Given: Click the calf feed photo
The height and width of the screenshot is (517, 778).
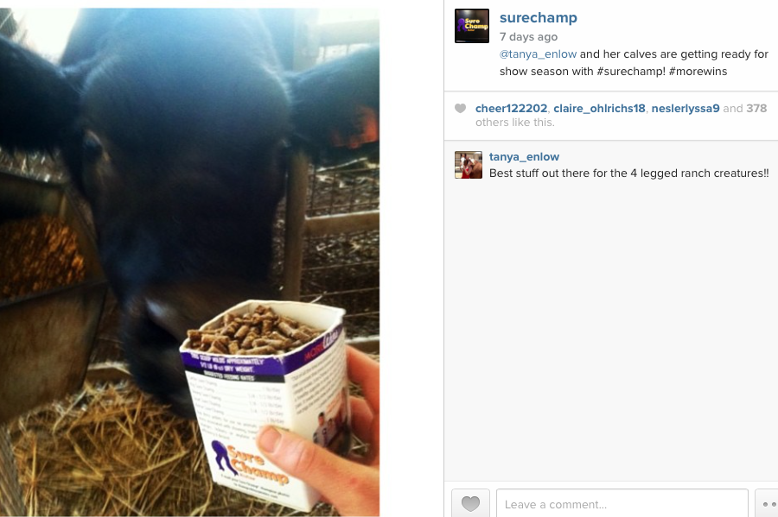Looking at the screenshot, I should coord(190,262).
